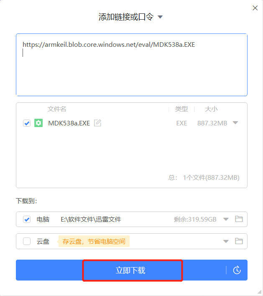
Task: Uncheck the MDK538a.EXE file checkbox
Action: pos(27,123)
